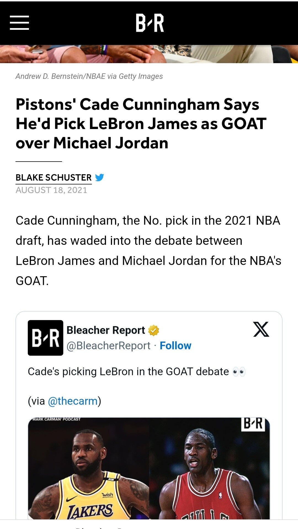The height and width of the screenshot is (529, 298).
Task: Open the @BleacherReport handle
Action: 108,346
